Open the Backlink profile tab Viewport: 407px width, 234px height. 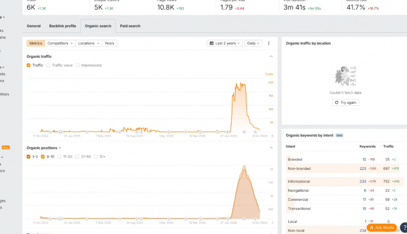click(63, 26)
